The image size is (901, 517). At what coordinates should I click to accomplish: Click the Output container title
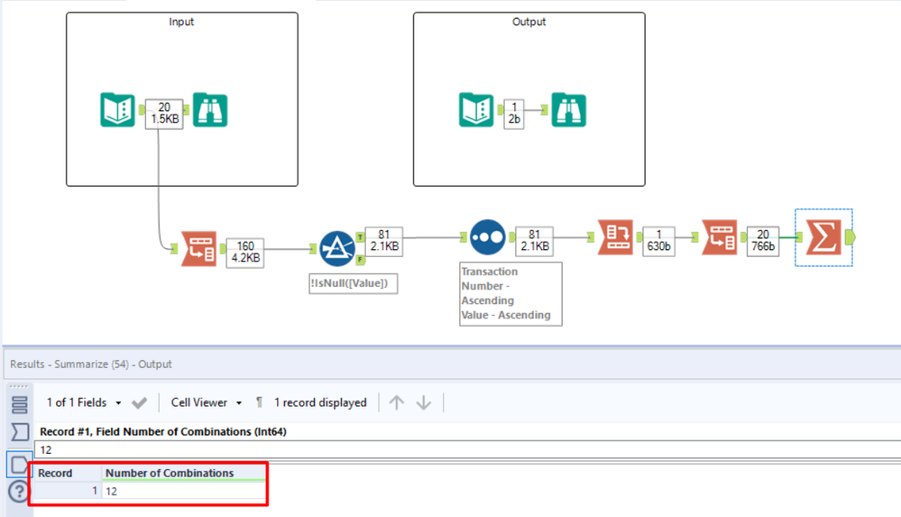coord(529,22)
